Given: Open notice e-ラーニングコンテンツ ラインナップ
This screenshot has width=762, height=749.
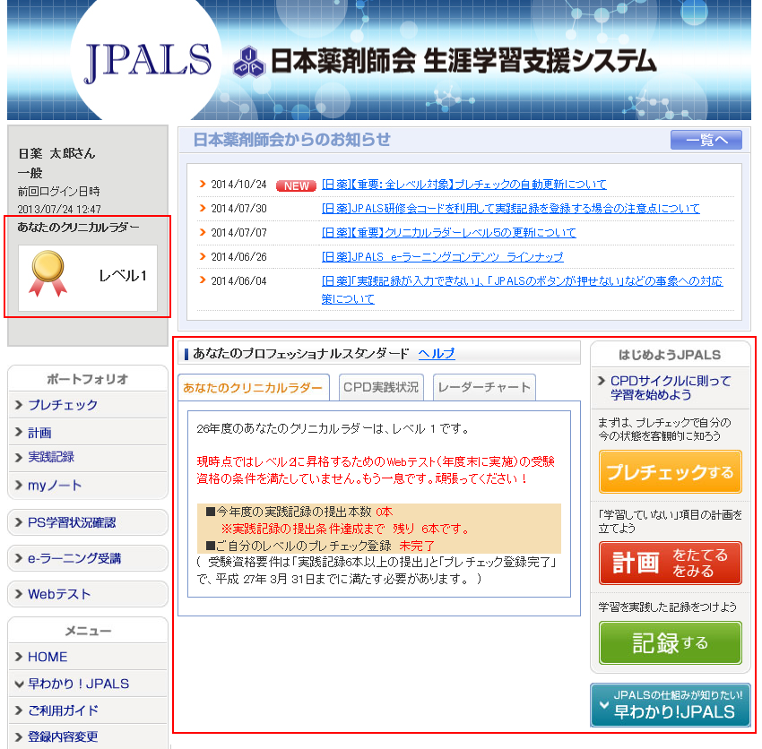Looking at the screenshot, I should coord(443,256).
